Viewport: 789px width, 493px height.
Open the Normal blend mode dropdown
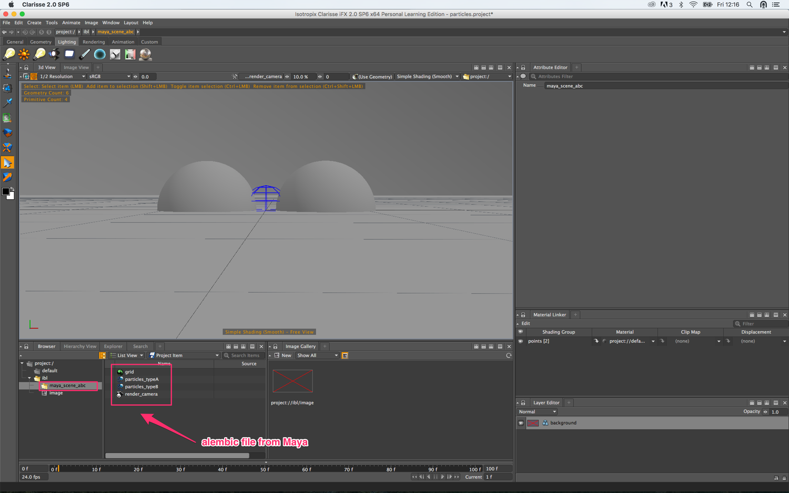[537, 412]
